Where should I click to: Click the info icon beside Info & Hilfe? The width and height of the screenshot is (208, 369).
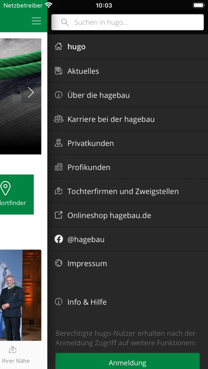click(x=58, y=302)
